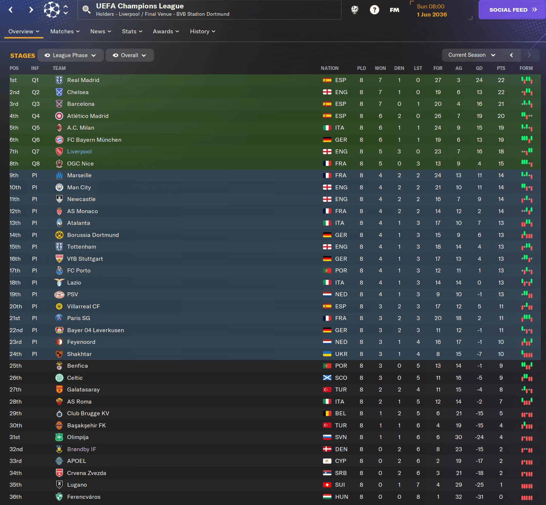Click the back navigation arrow
The width and height of the screenshot is (546, 505).
11,10
